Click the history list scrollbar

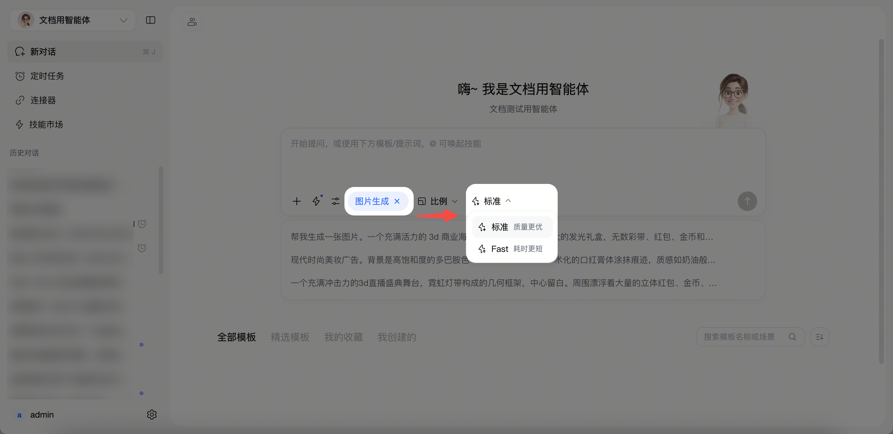161,220
